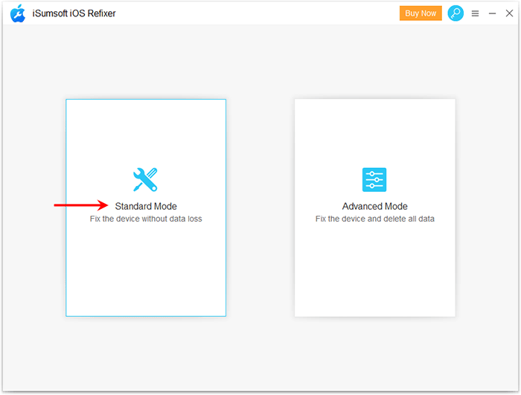Click the iSumsoft iOS Refixer title text
The image size is (521, 395).
point(74,13)
